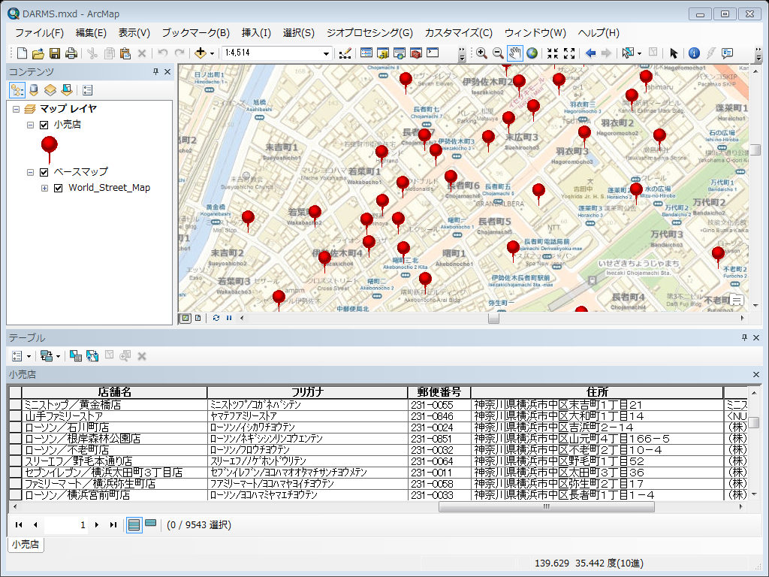This screenshot has width=769, height=577.
Task: Click the 住所 column header
Action: coord(597,392)
